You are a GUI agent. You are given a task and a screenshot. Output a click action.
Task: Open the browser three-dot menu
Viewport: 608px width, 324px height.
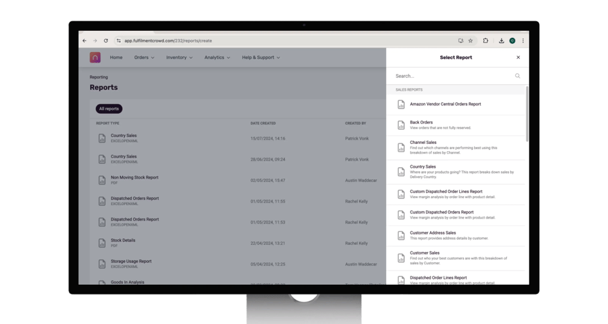523,40
